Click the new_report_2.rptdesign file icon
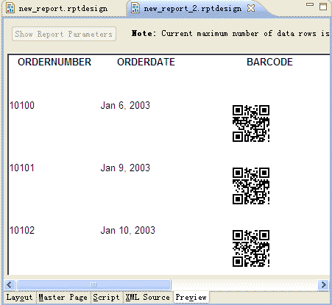332x305 pixels. [x=135, y=8]
